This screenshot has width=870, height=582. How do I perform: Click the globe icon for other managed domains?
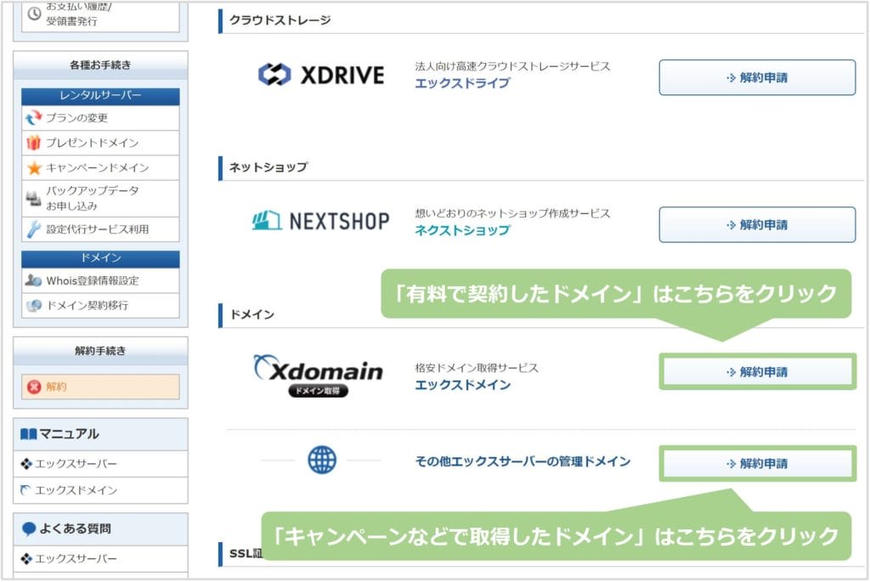322,461
